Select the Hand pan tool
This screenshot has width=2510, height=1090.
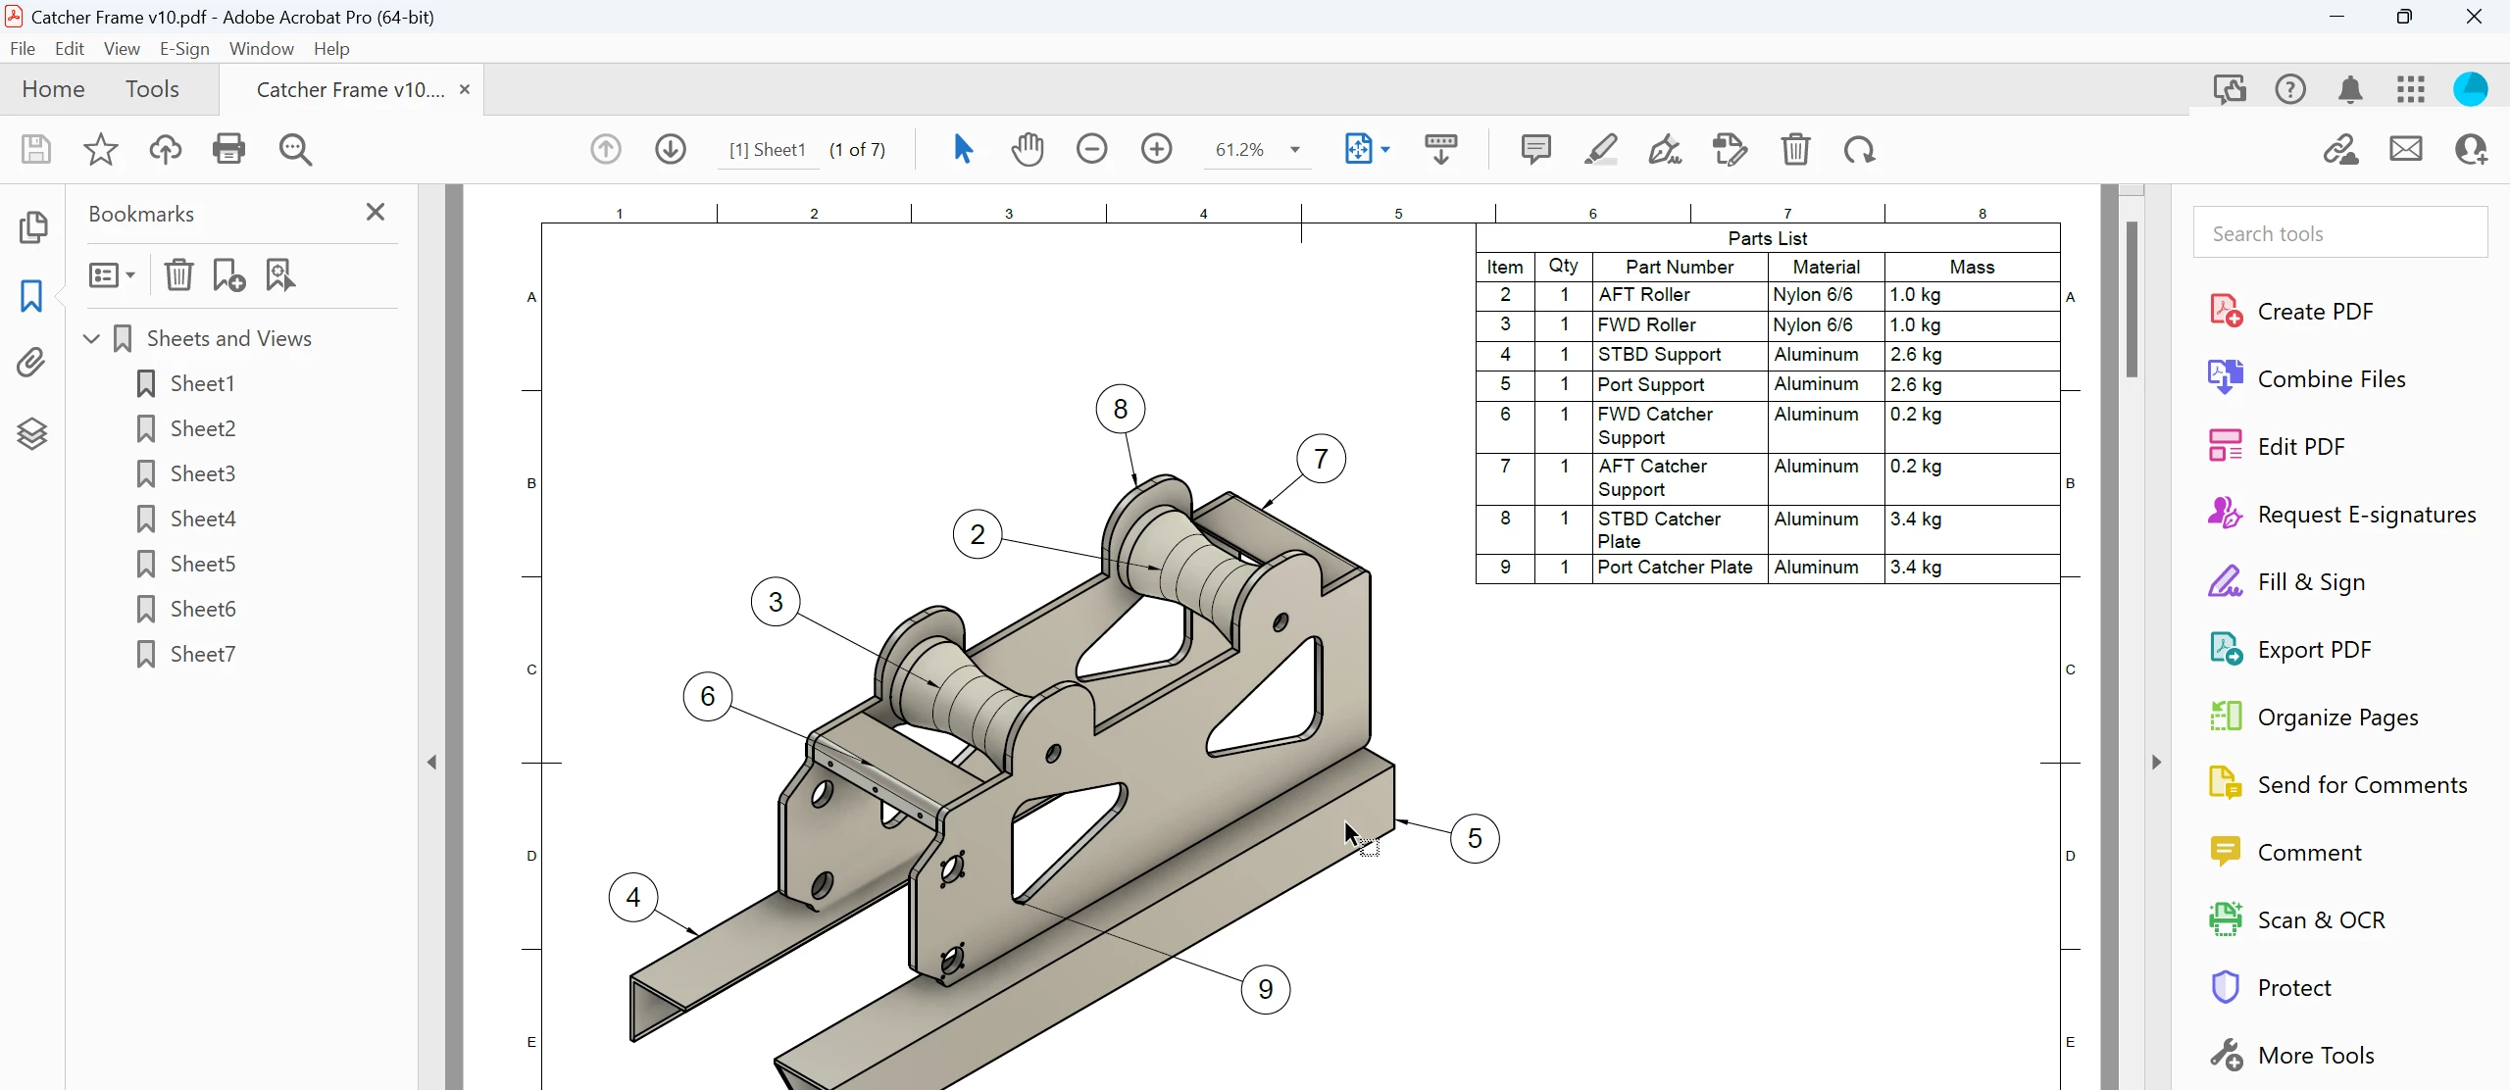pyautogui.click(x=1027, y=150)
